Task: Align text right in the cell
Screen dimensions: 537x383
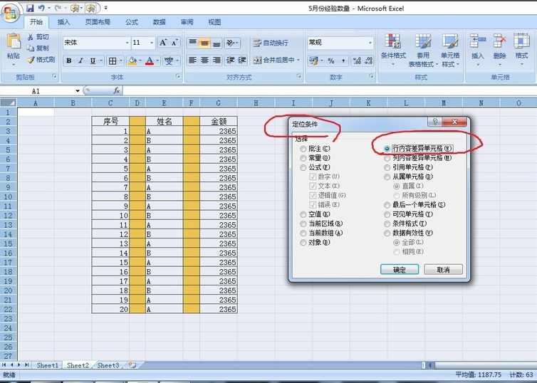Action: (217, 61)
